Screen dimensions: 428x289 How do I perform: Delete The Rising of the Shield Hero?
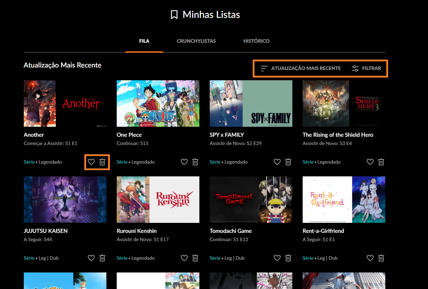381,162
